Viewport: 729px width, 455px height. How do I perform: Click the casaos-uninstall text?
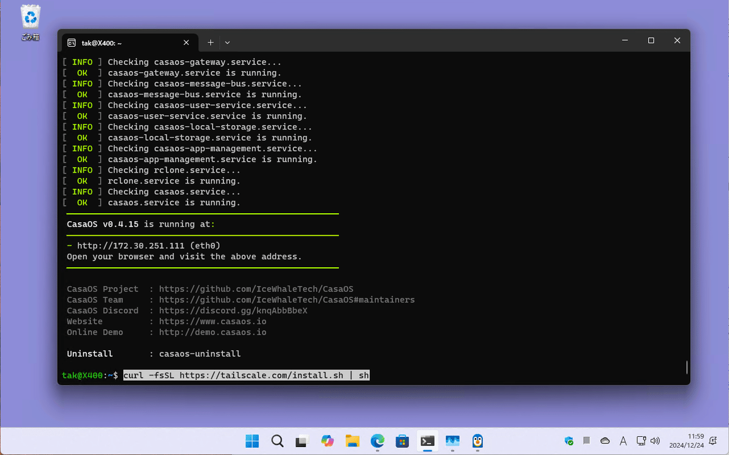tap(200, 354)
